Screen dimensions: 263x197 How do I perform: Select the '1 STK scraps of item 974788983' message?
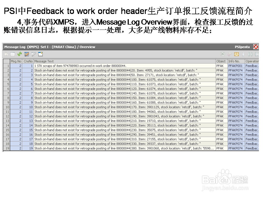point(124,66)
